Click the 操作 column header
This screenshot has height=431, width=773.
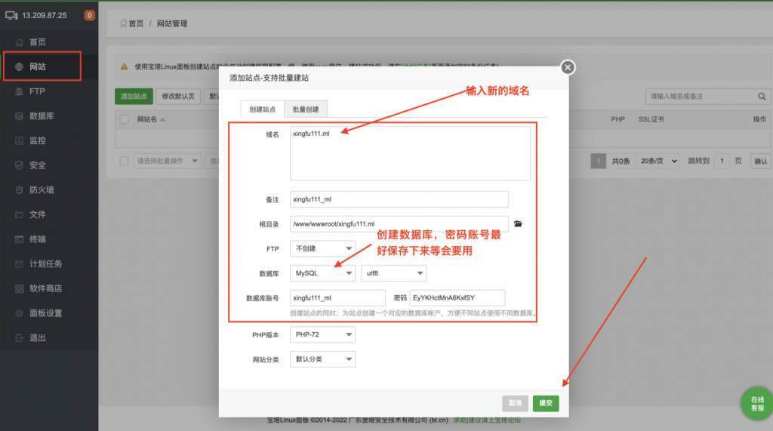pos(759,119)
